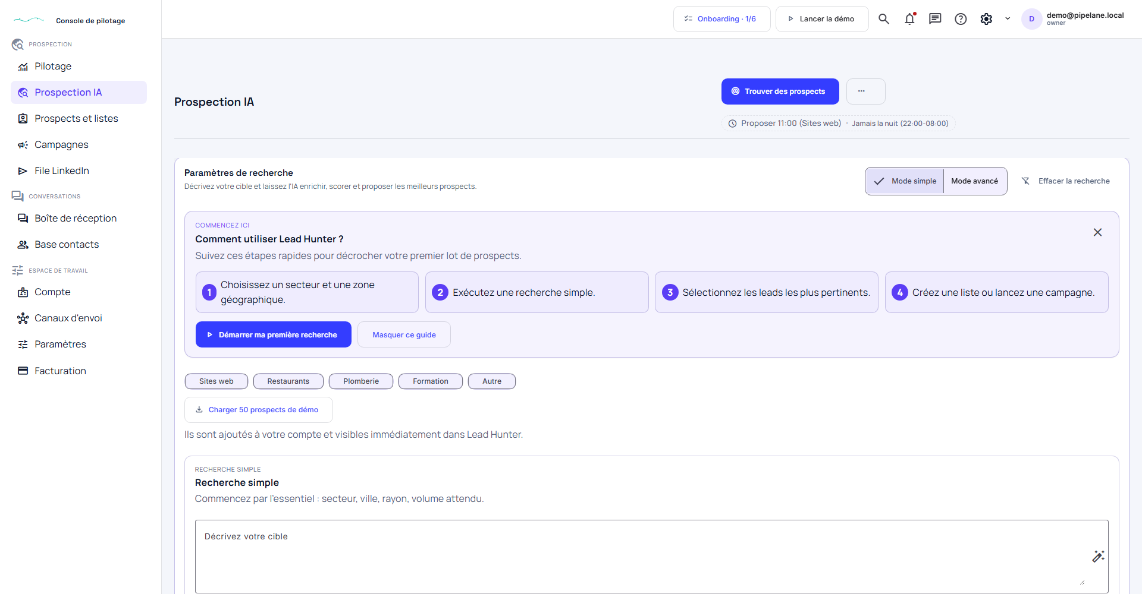1142x594 pixels.
Task: Open notifications bell icon
Action: (x=909, y=19)
